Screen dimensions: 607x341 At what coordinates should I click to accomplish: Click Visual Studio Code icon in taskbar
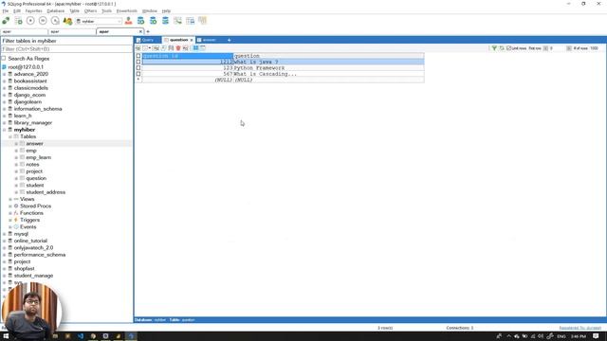81,336
